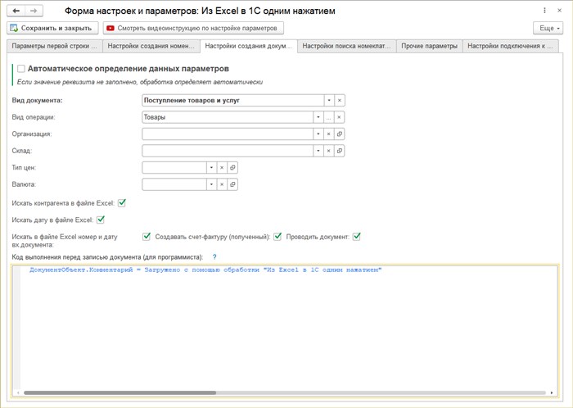Open the three-dot window options menu
The height and width of the screenshot is (408, 573).
[545, 11]
